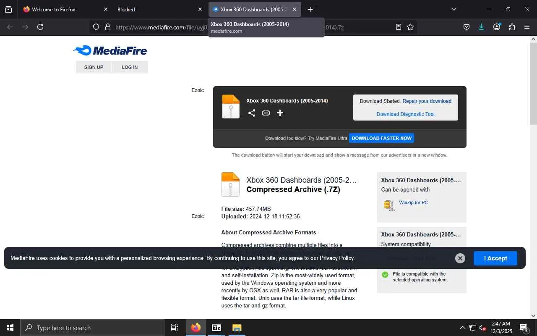Click the Repair your download link
This screenshot has width=537, height=336.
point(427,101)
